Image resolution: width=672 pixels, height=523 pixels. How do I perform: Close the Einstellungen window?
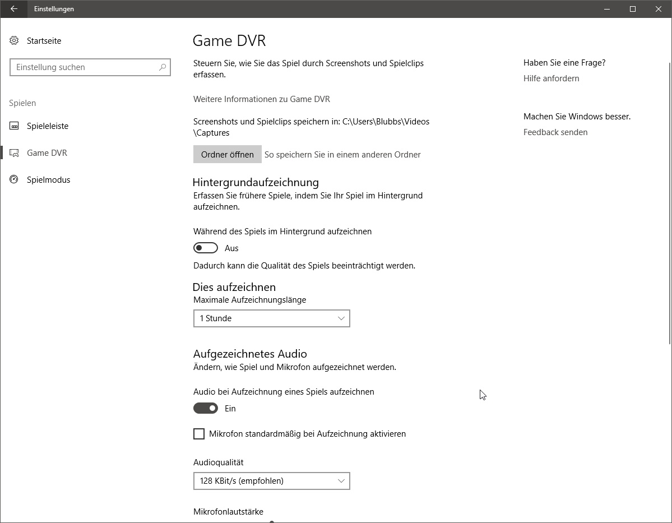tap(659, 8)
